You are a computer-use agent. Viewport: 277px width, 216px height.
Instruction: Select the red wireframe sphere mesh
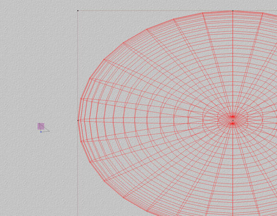(177, 113)
